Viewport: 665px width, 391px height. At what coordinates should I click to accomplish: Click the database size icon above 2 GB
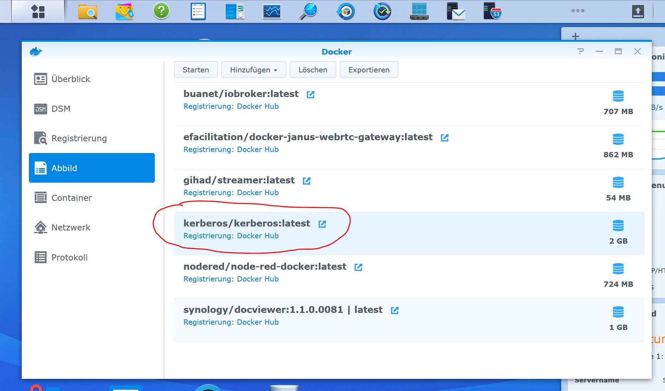(x=618, y=225)
